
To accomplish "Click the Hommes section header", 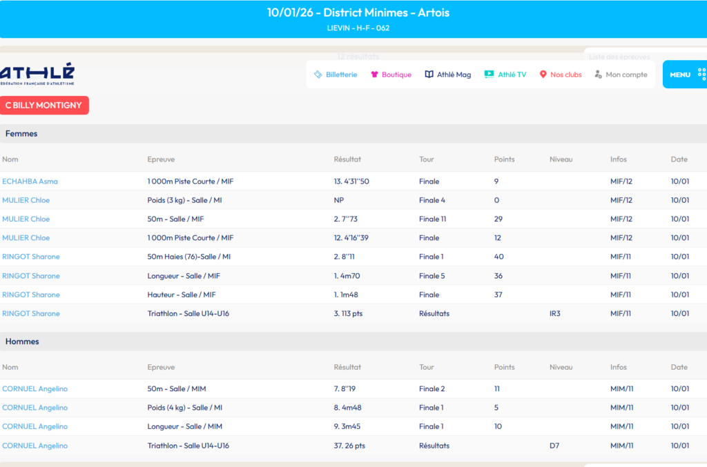I will (22, 341).
